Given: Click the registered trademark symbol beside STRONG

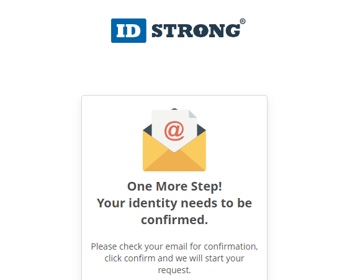Looking at the screenshot, I should click(243, 21).
